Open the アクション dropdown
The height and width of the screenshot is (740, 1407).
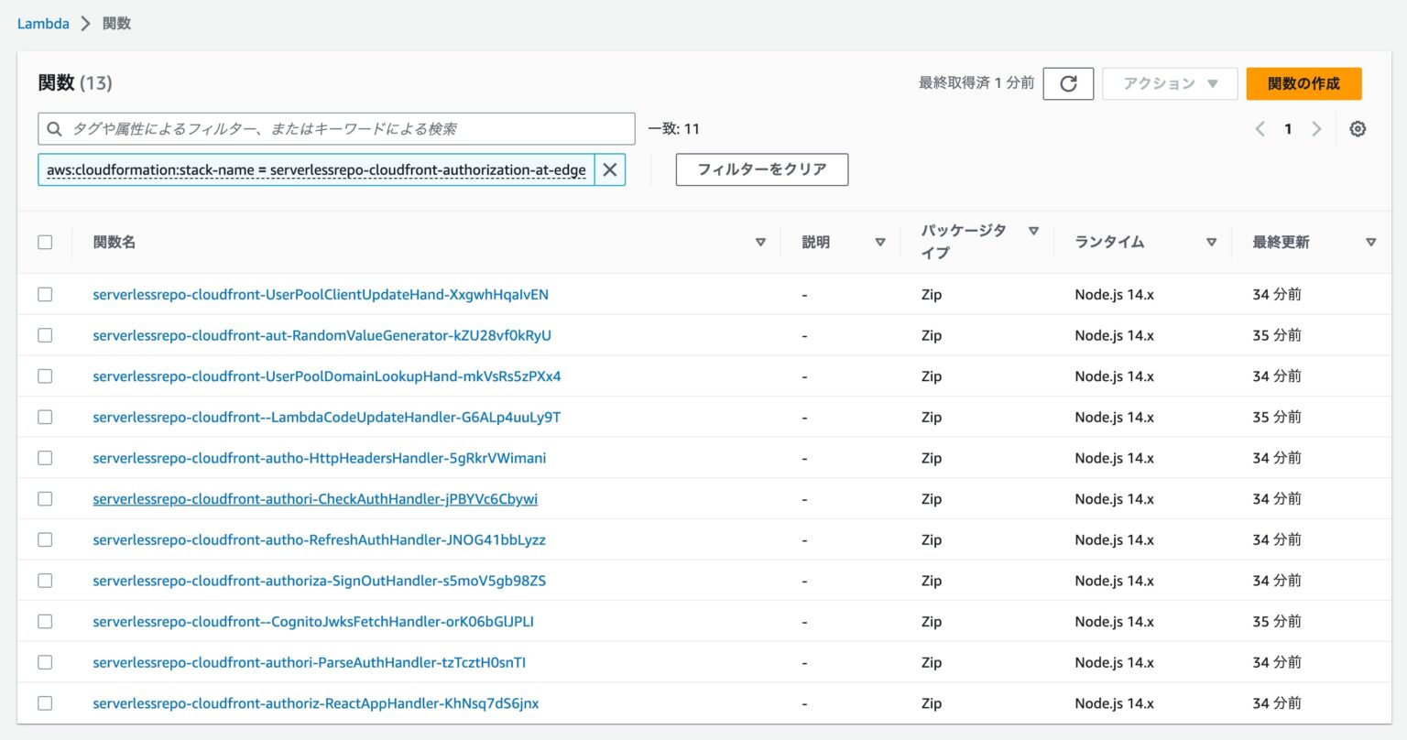pos(1170,83)
